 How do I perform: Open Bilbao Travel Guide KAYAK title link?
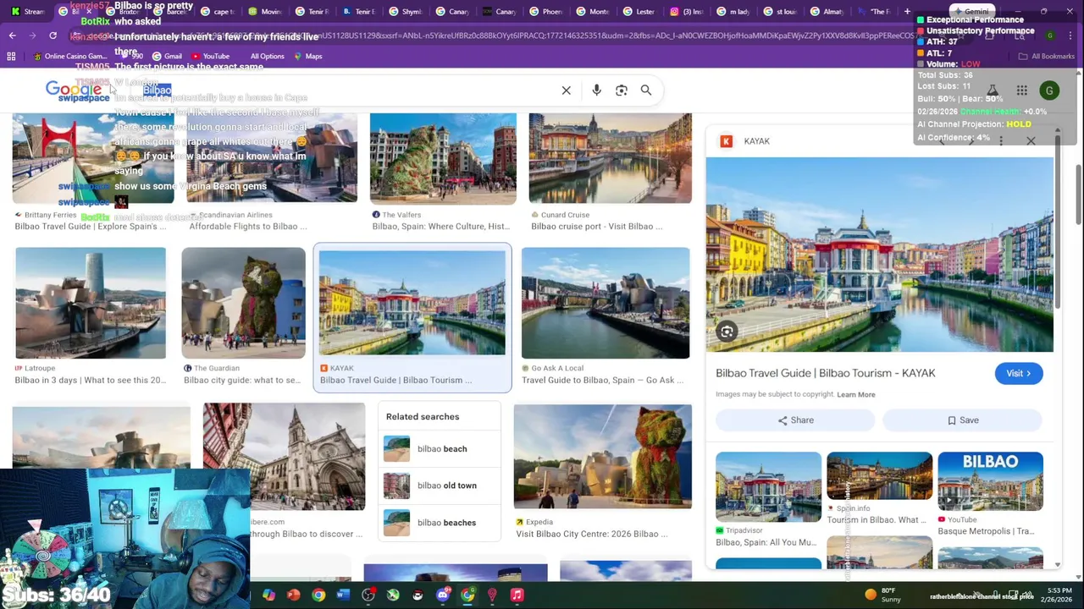click(x=825, y=373)
